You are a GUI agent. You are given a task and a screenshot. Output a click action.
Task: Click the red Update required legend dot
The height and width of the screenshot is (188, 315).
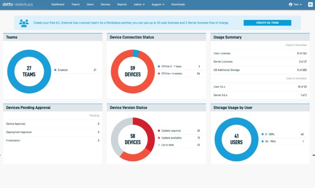[x=159, y=131]
